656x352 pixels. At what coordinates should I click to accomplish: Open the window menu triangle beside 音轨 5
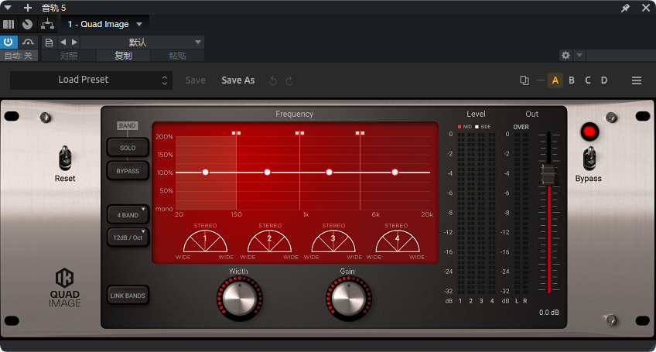(8, 8)
